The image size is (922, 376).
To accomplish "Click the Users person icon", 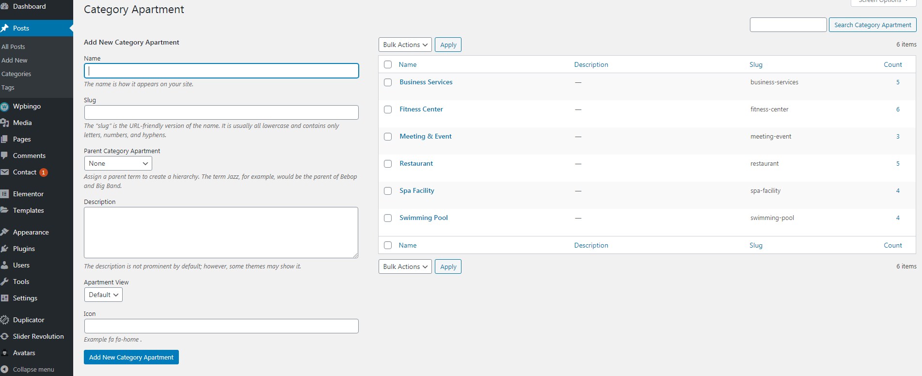I will (x=4, y=265).
